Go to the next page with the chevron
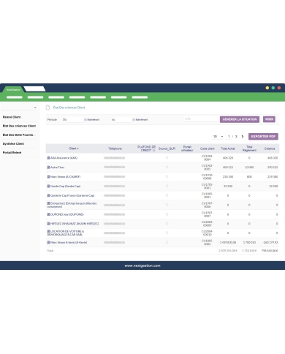 click(243, 137)
